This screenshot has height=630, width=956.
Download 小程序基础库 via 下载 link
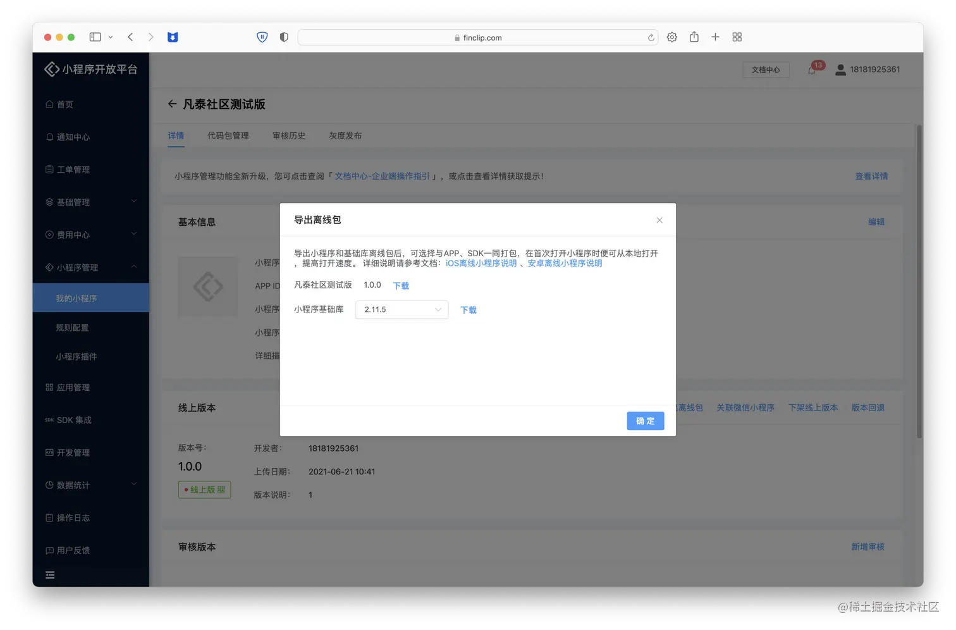click(469, 310)
